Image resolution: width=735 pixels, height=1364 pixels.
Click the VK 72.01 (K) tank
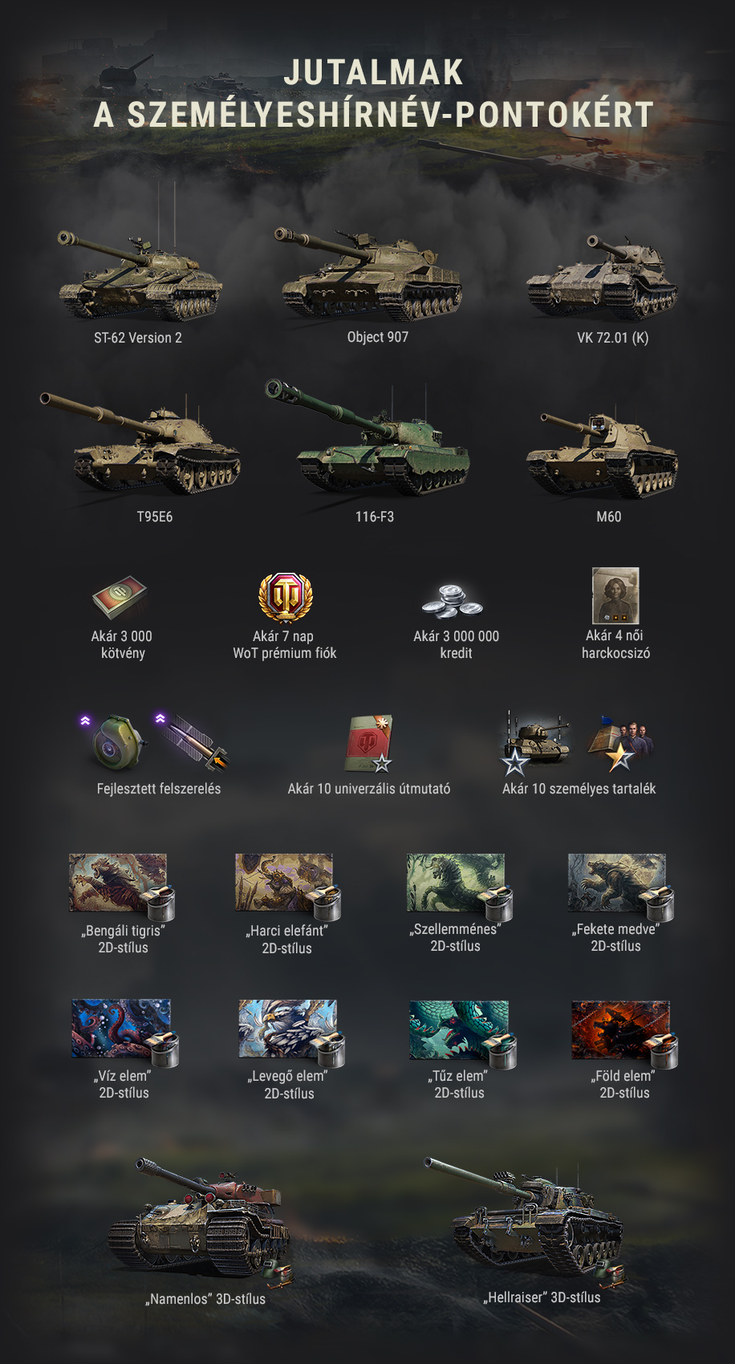click(x=603, y=276)
